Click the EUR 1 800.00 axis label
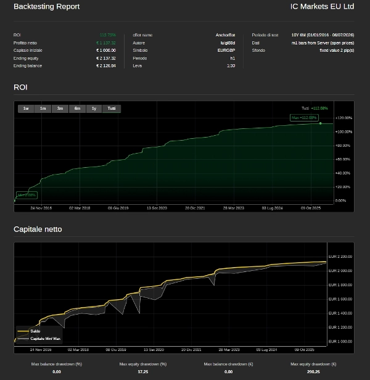 [340, 285]
